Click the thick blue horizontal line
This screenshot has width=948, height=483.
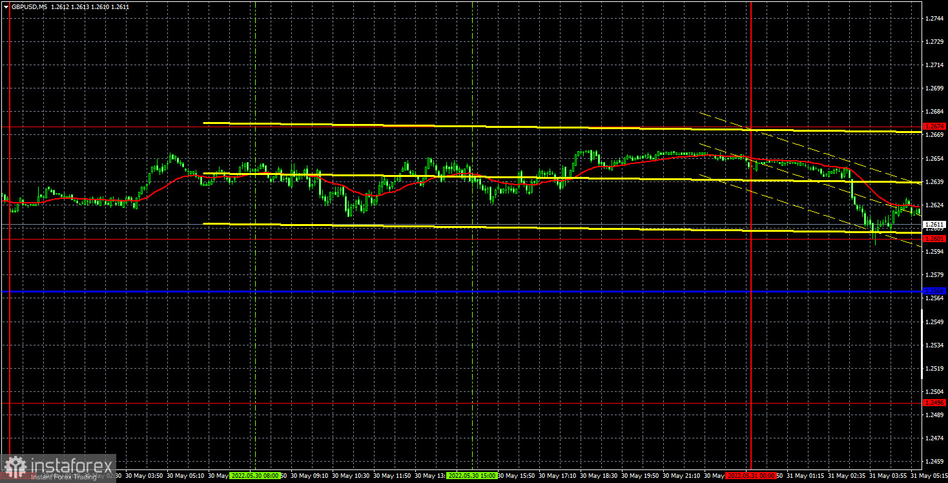(462, 292)
